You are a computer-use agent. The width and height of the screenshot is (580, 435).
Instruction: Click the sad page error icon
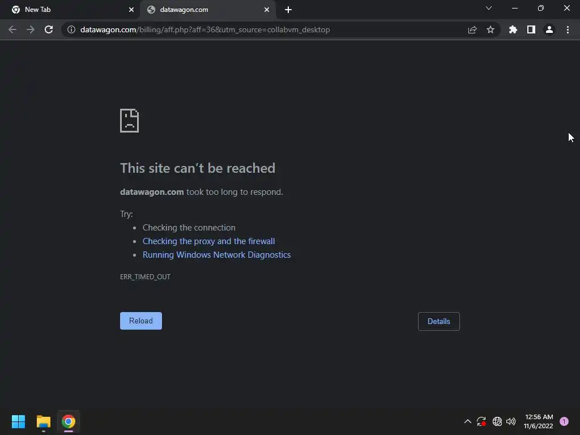[x=130, y=121]
